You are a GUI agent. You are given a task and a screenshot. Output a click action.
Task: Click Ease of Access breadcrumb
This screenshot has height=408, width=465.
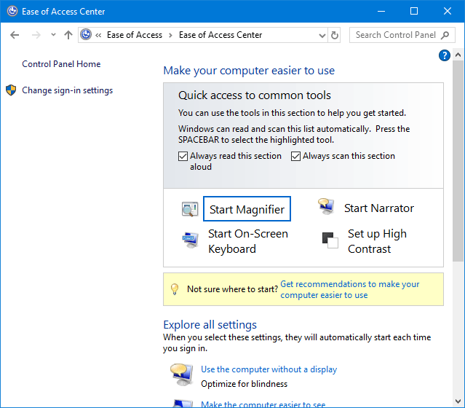135,35
